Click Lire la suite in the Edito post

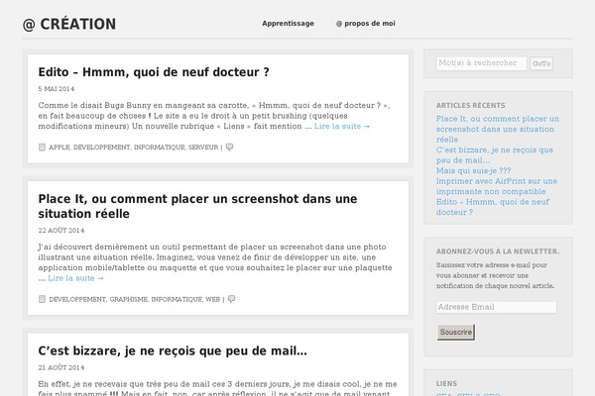pos(342,126)
